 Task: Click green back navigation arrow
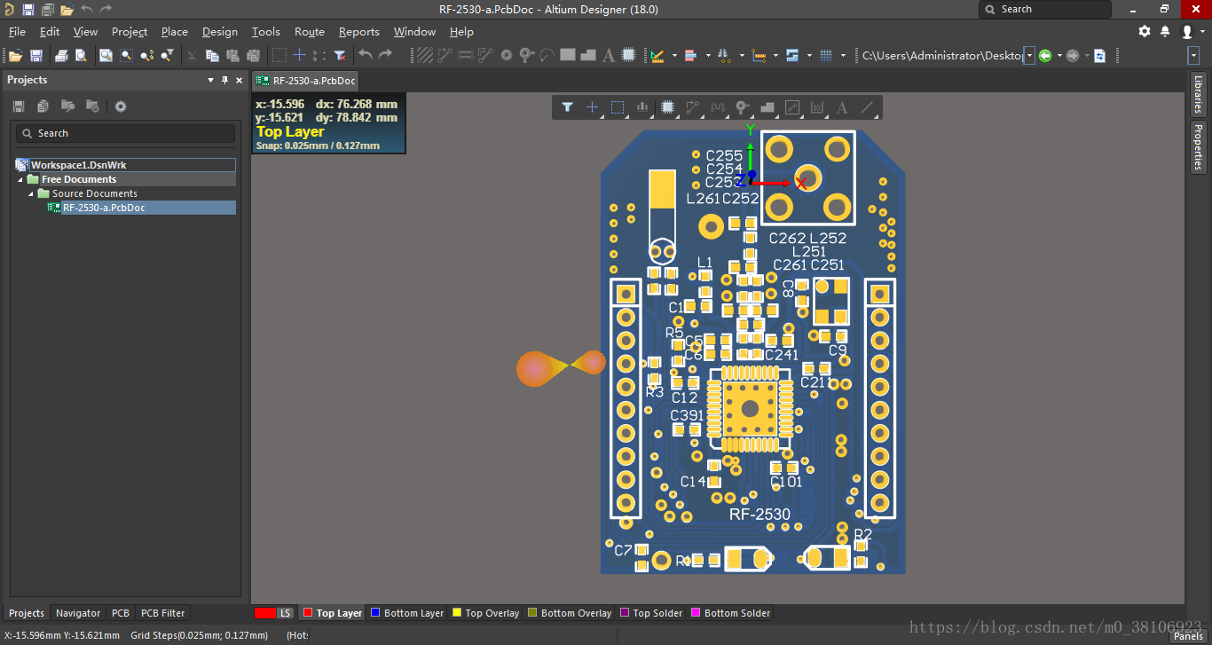1045,56
